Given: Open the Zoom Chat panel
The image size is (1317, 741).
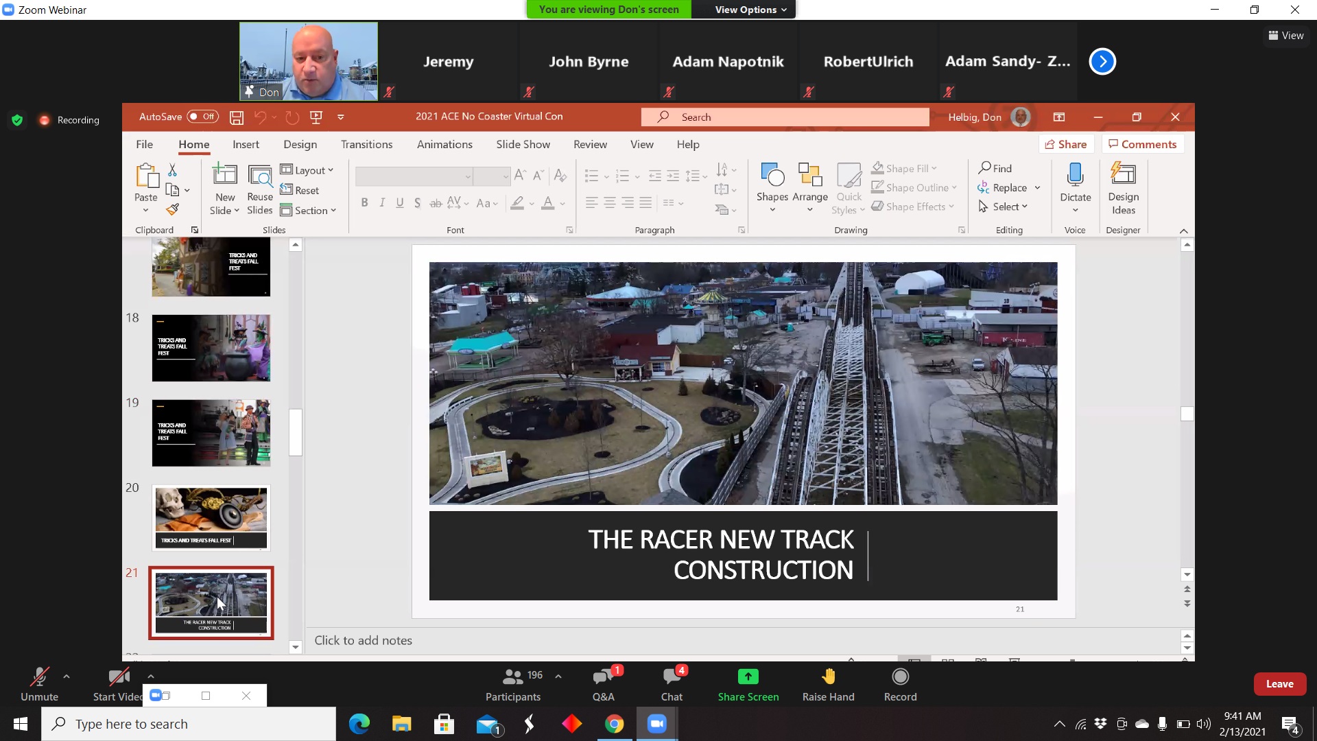Looking at the screenshot, I should coord(672,677).
